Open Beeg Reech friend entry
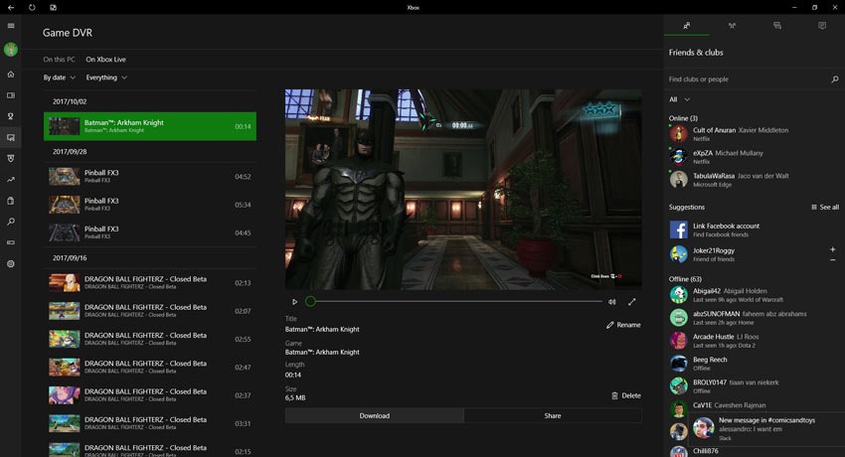The height and width of the screenshot is (457, 845). (754, 364)
